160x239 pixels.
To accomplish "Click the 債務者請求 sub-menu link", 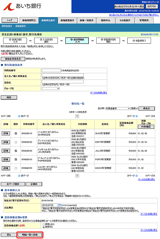I will pyautogui.click(x=7, y=26).
